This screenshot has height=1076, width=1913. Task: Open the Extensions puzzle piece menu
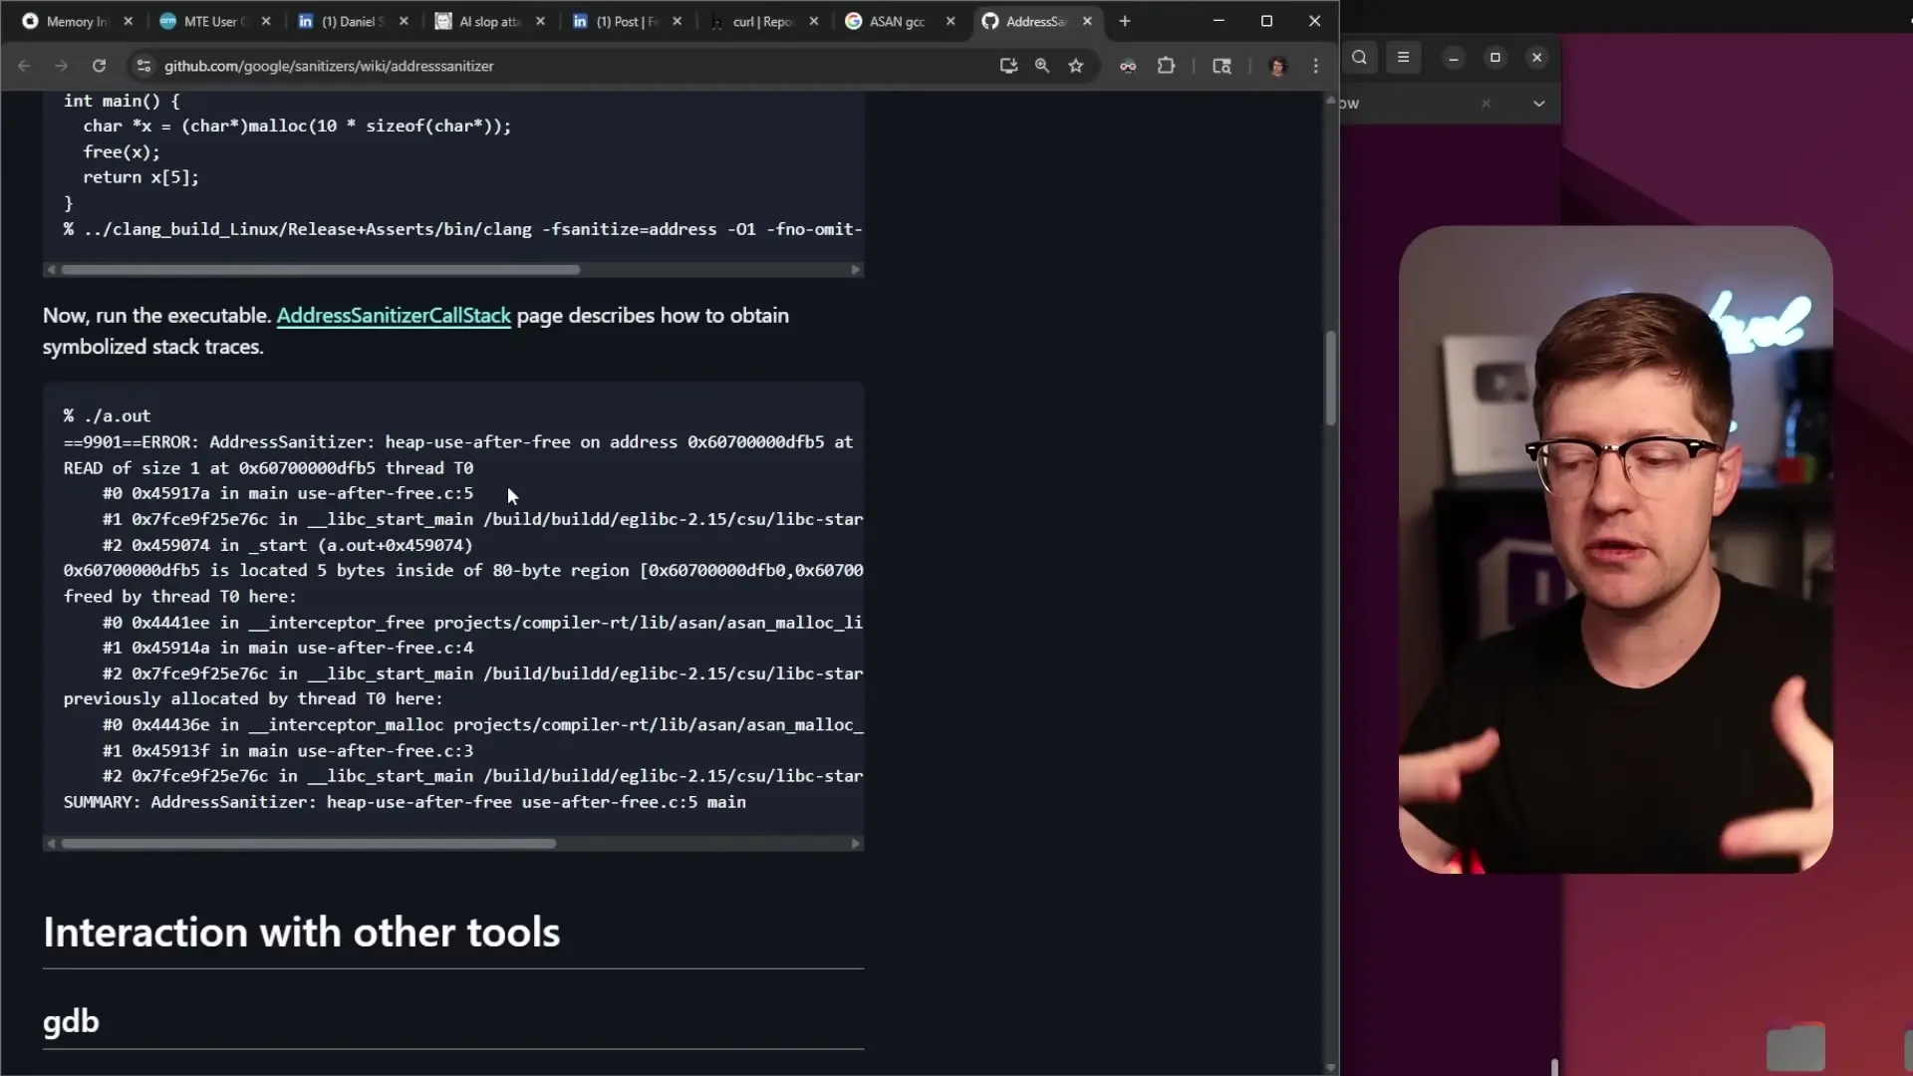click(x=1166, y=66)
